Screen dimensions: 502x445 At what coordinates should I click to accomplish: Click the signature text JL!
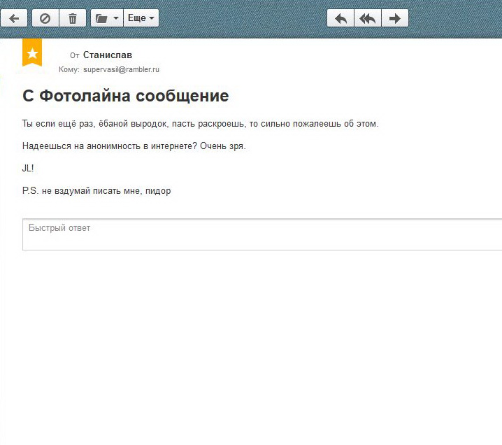[x=28, y=169]
